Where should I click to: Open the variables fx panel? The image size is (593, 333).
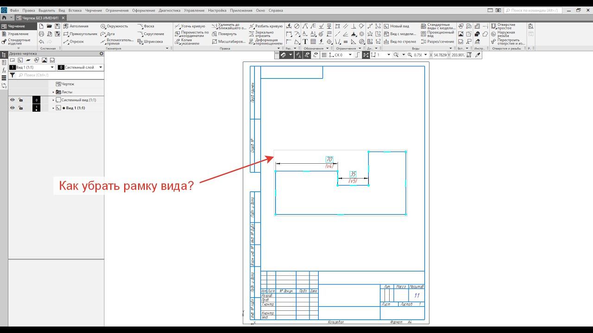point(4,70)
